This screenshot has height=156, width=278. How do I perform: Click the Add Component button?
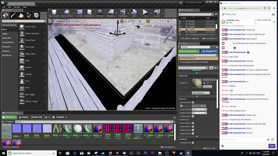[189, 51]
